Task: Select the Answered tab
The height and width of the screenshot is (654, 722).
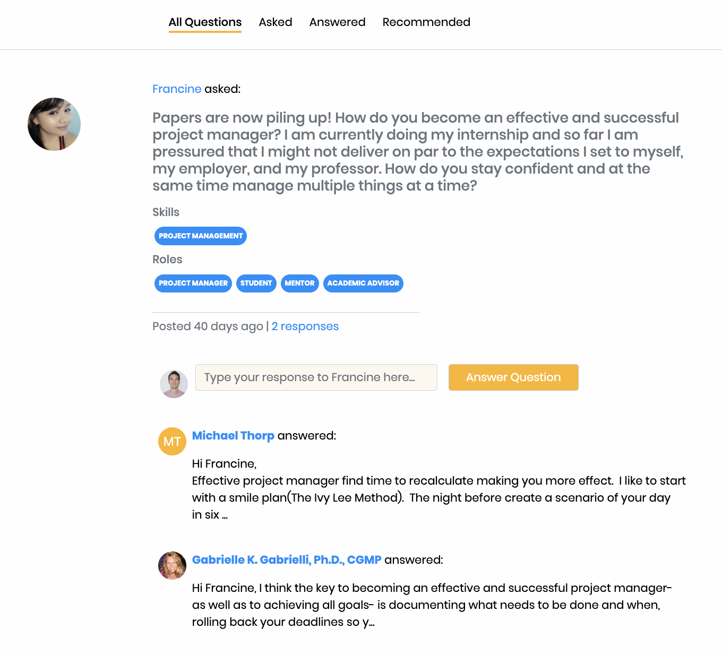Action: [x=337, y=22]
